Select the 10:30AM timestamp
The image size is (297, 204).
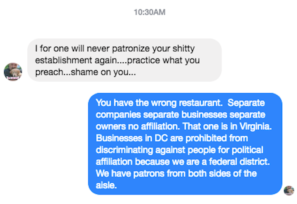(149, 12)
